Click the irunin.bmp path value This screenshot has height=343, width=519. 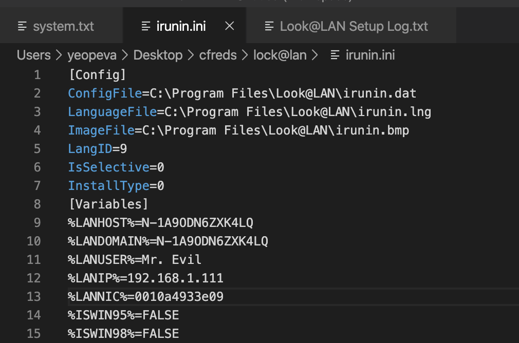click(x=276, y=130)
